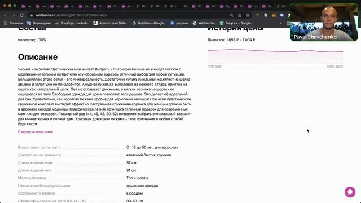Click the value 'Топ и шорты'
This screenshot has width=361, height=203.
click(137, 178)
